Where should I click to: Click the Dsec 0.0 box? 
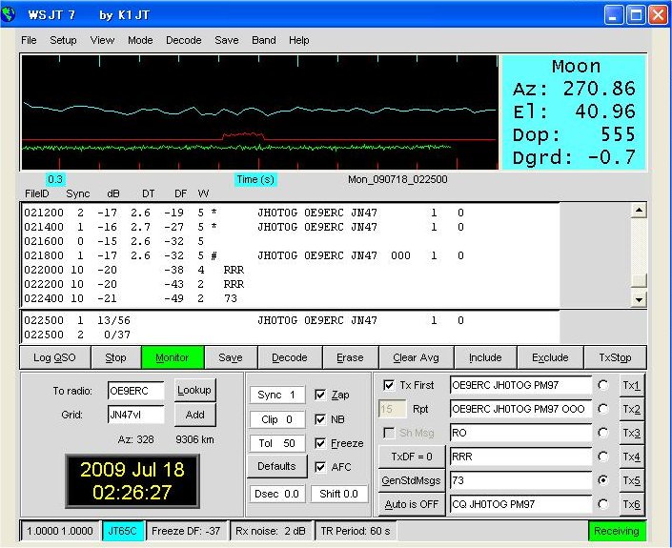(277, 494)
